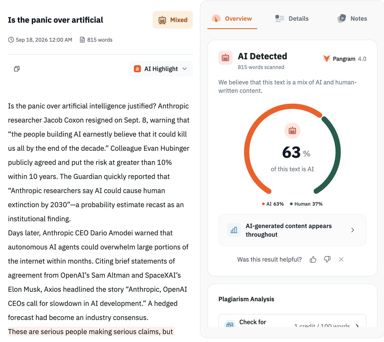Expand the Check for plagiarism row
The image size is (384, 342).
coord(292,321)
